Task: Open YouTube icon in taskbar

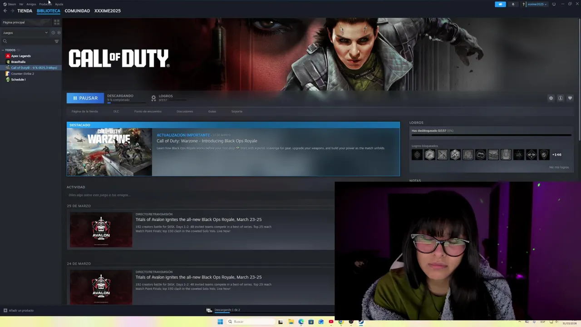Action: [331, 322]
